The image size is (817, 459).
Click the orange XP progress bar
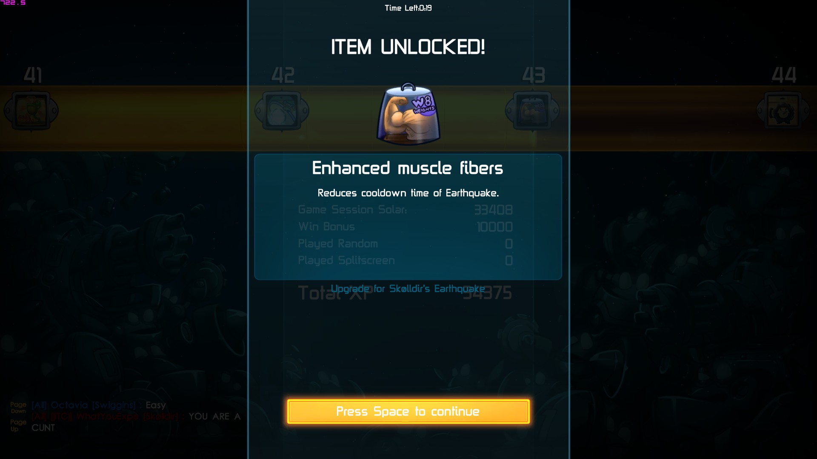tap(123, 119)
